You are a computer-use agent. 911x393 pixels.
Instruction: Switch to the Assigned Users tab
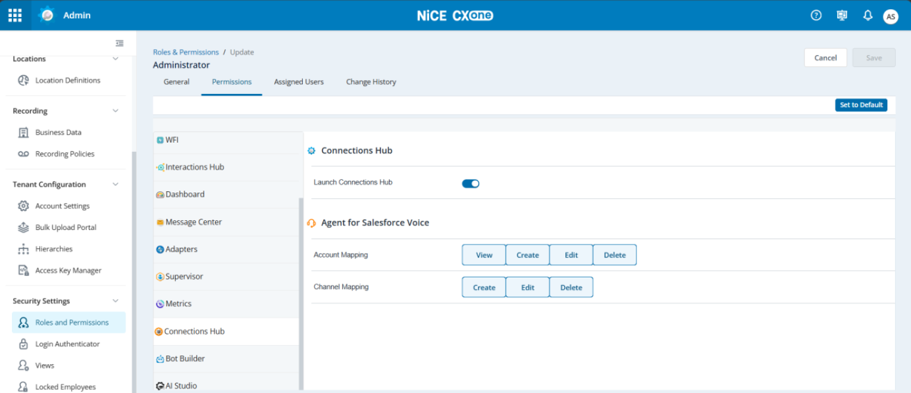pos(299,82)
